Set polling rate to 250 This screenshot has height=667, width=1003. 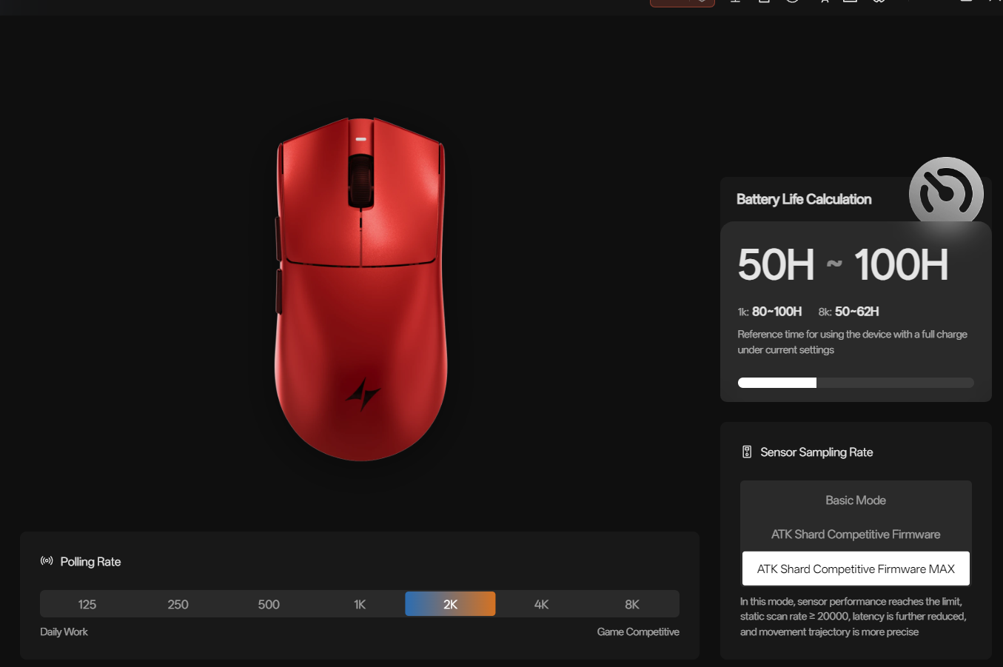178,604
